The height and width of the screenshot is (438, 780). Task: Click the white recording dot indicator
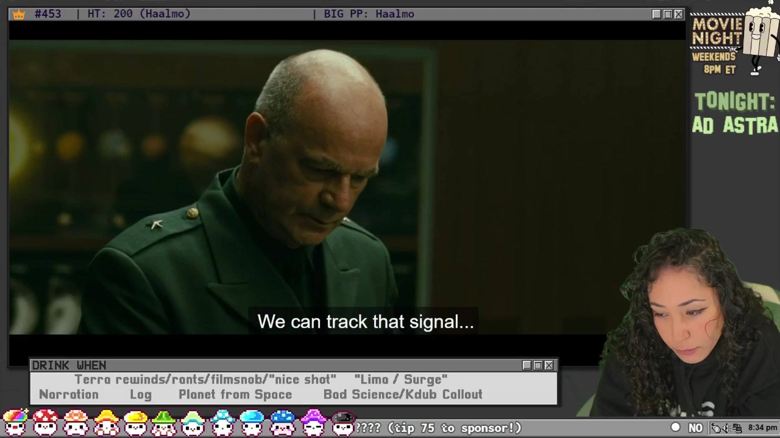(x=675, y=427)
